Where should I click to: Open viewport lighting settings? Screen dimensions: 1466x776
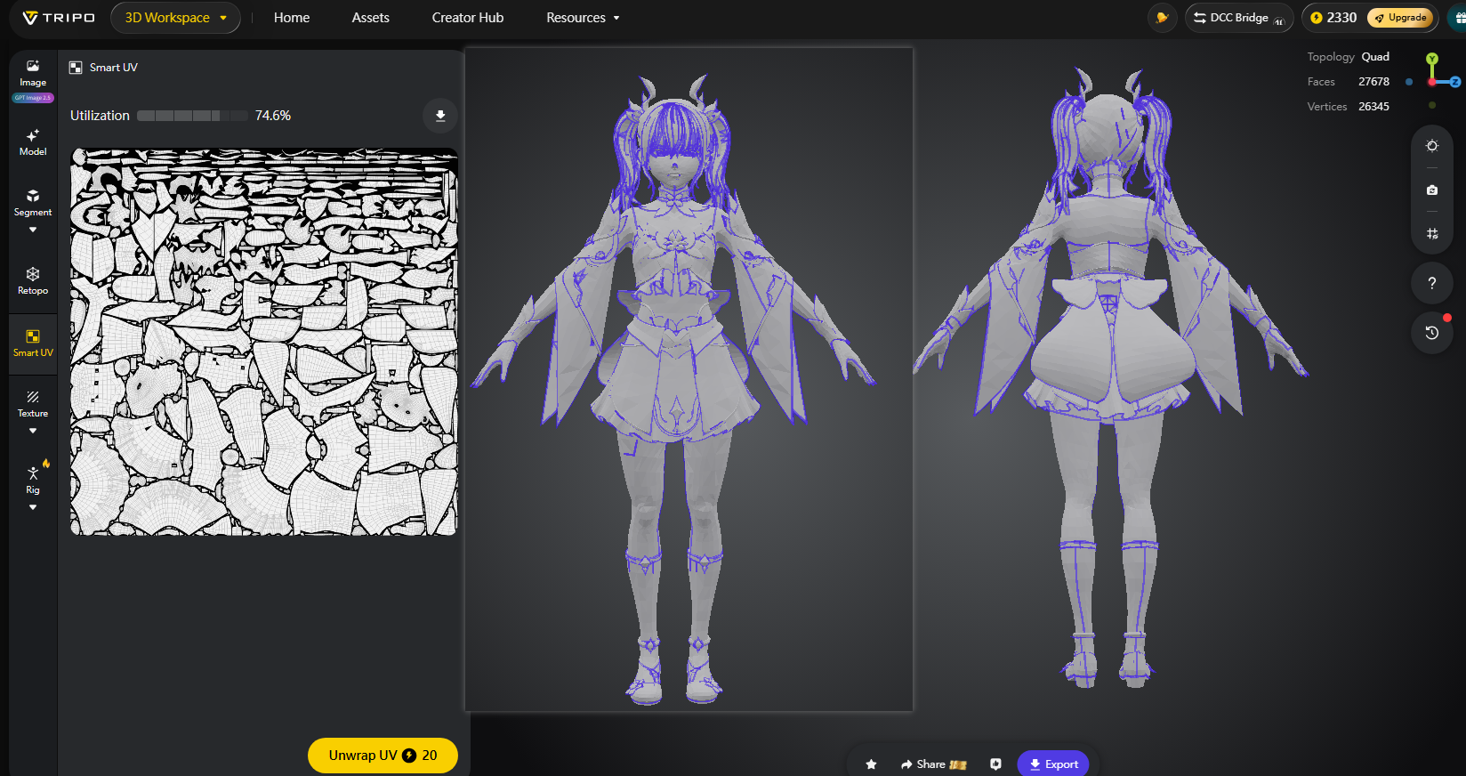tap(1432, 146)
